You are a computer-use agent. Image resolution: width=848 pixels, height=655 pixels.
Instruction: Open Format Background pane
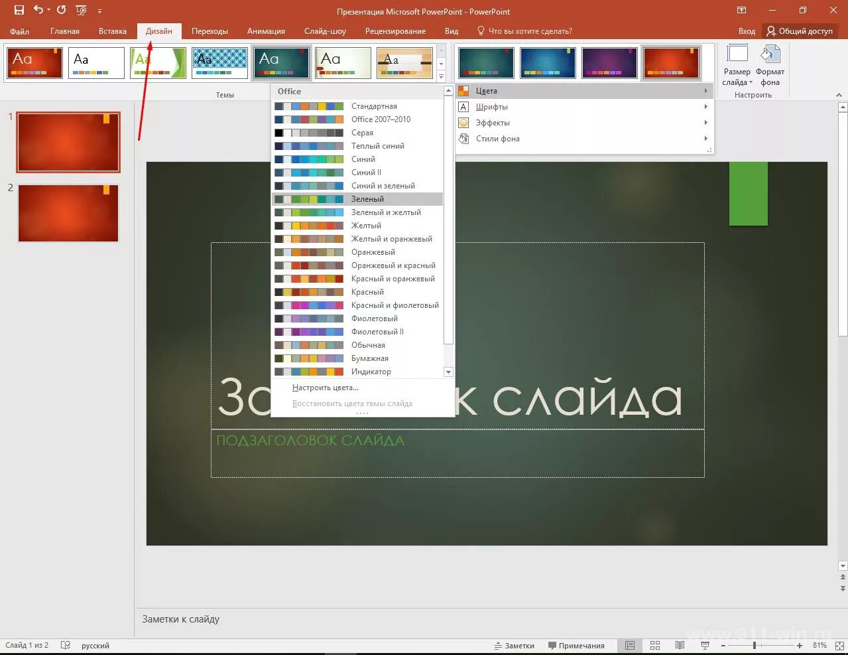pos(770,65)
